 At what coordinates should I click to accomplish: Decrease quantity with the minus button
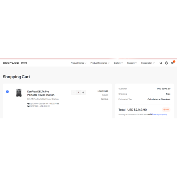tap(74, 92)
